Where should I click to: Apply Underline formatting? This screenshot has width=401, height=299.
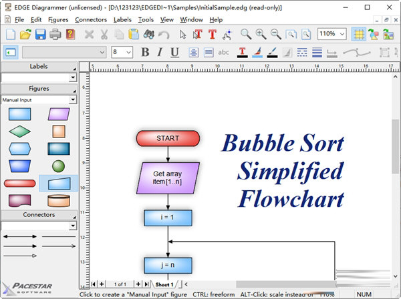point(174,52)
